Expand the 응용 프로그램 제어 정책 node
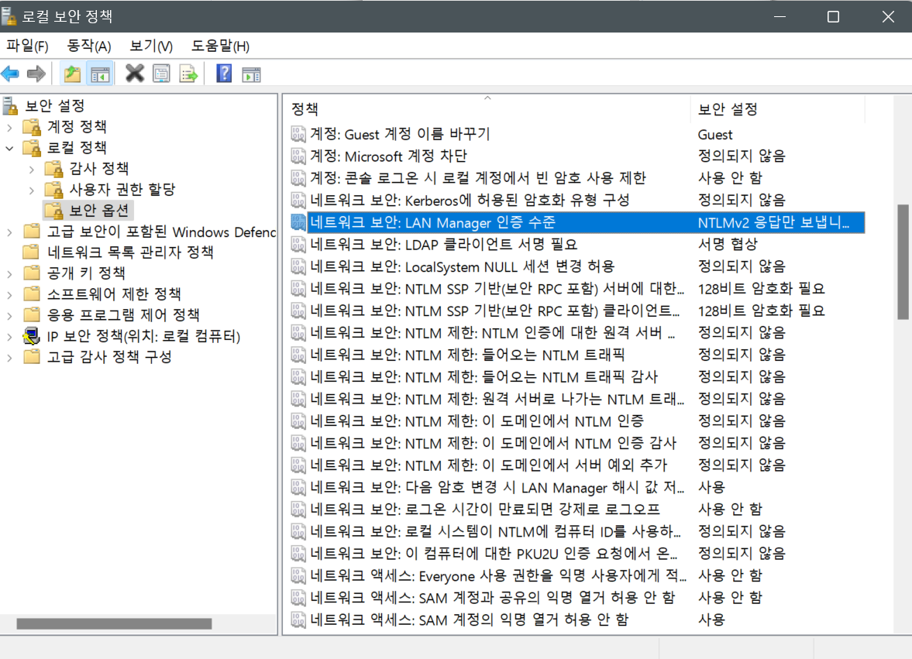 [9, 315]
